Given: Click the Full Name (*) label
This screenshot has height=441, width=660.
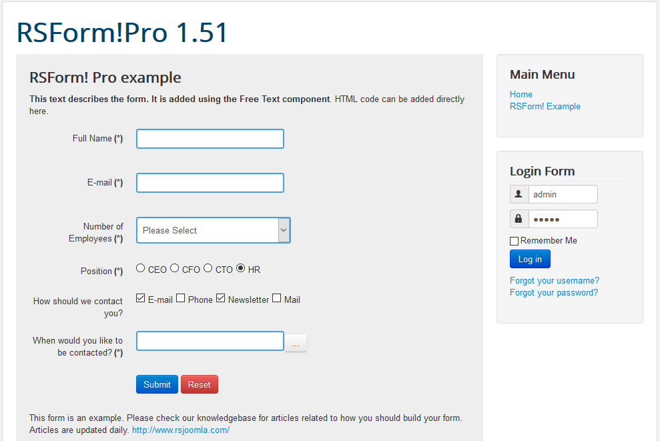Looking at the screenshot, I should 97,139.
